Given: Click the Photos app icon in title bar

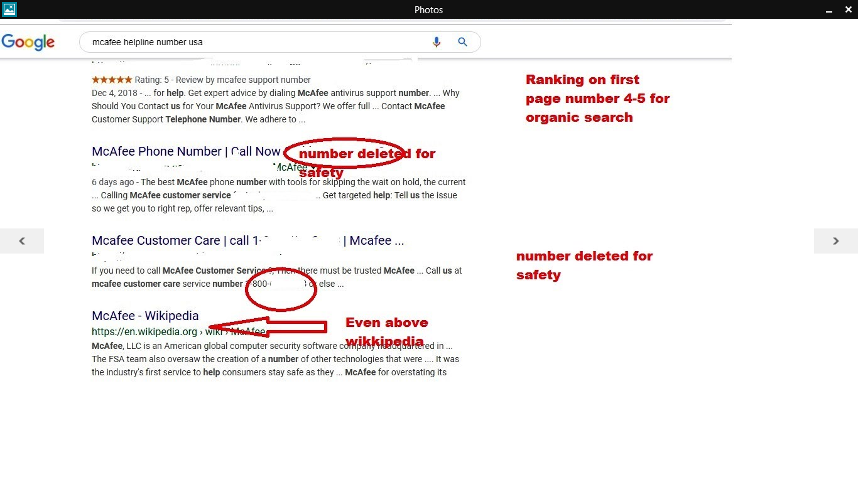Looking at the screenshot, I should (x=9, y=9).
